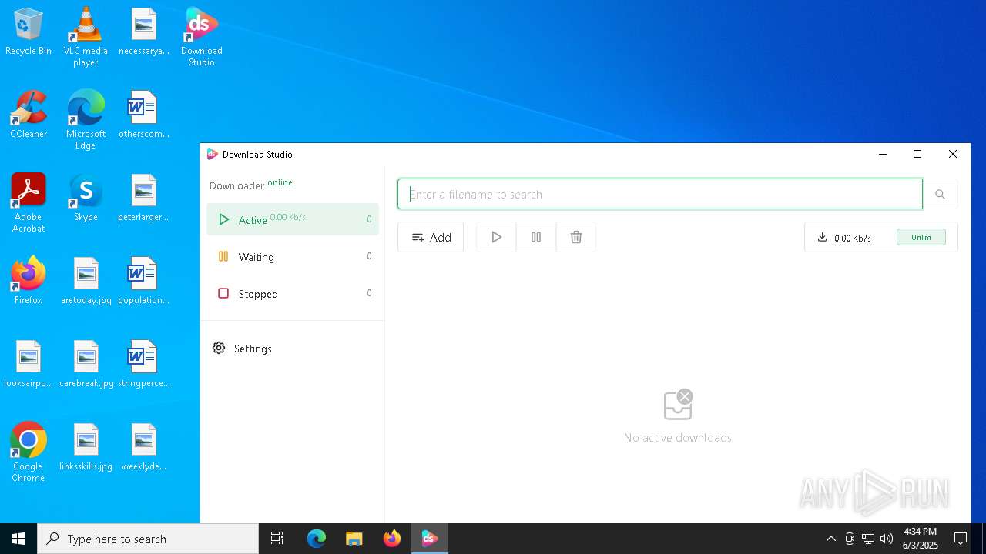Click the Unlim speed limit button
Image resolution: width=986 pixels, height=554 pixels.
click(x=921, y=237)
